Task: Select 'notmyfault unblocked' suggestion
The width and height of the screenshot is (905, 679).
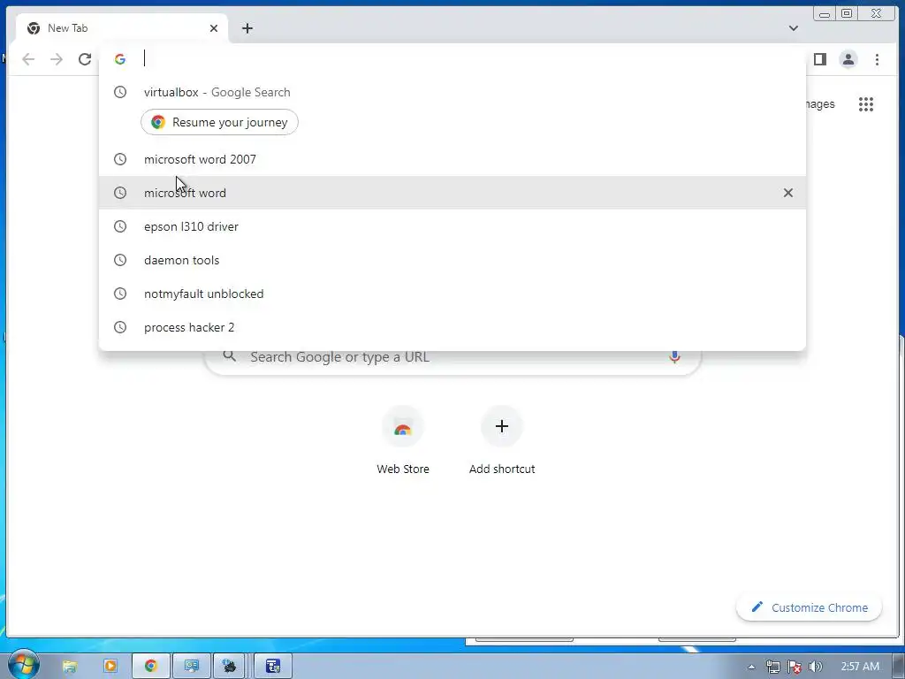Action: 452,294
